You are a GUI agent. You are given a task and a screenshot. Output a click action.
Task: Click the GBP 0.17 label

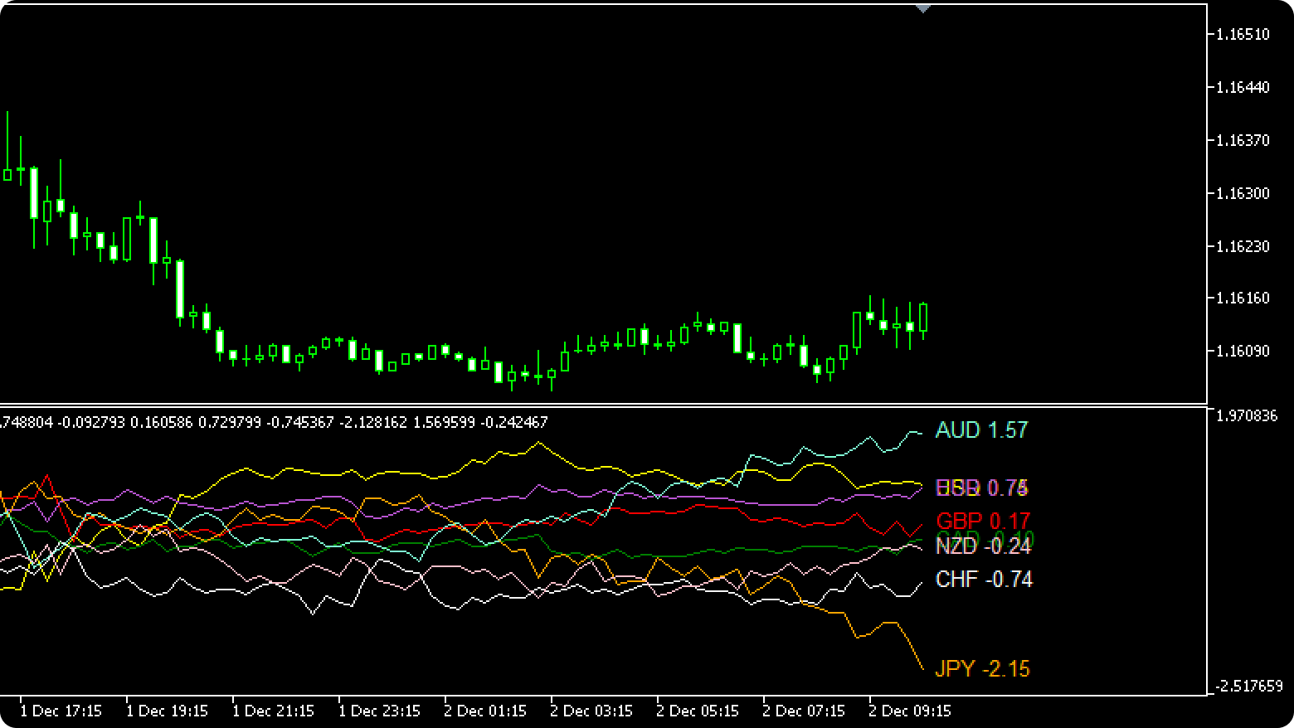[x=981, y=522]
